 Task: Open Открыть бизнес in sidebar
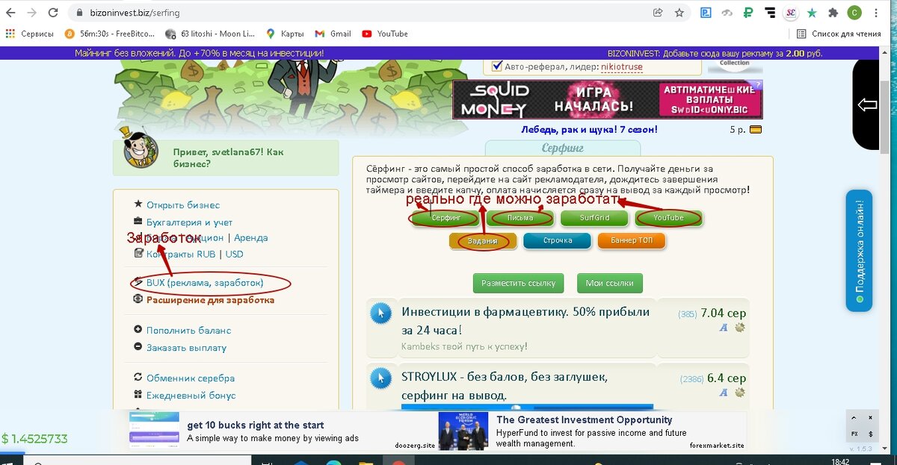[183, 205]
